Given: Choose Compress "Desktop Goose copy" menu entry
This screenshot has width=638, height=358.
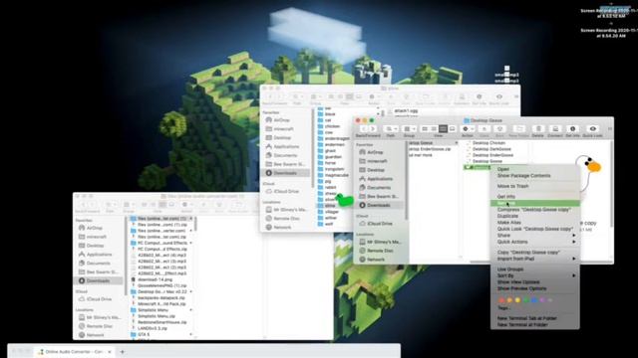Looking at the screenshot, I should 535,210.
